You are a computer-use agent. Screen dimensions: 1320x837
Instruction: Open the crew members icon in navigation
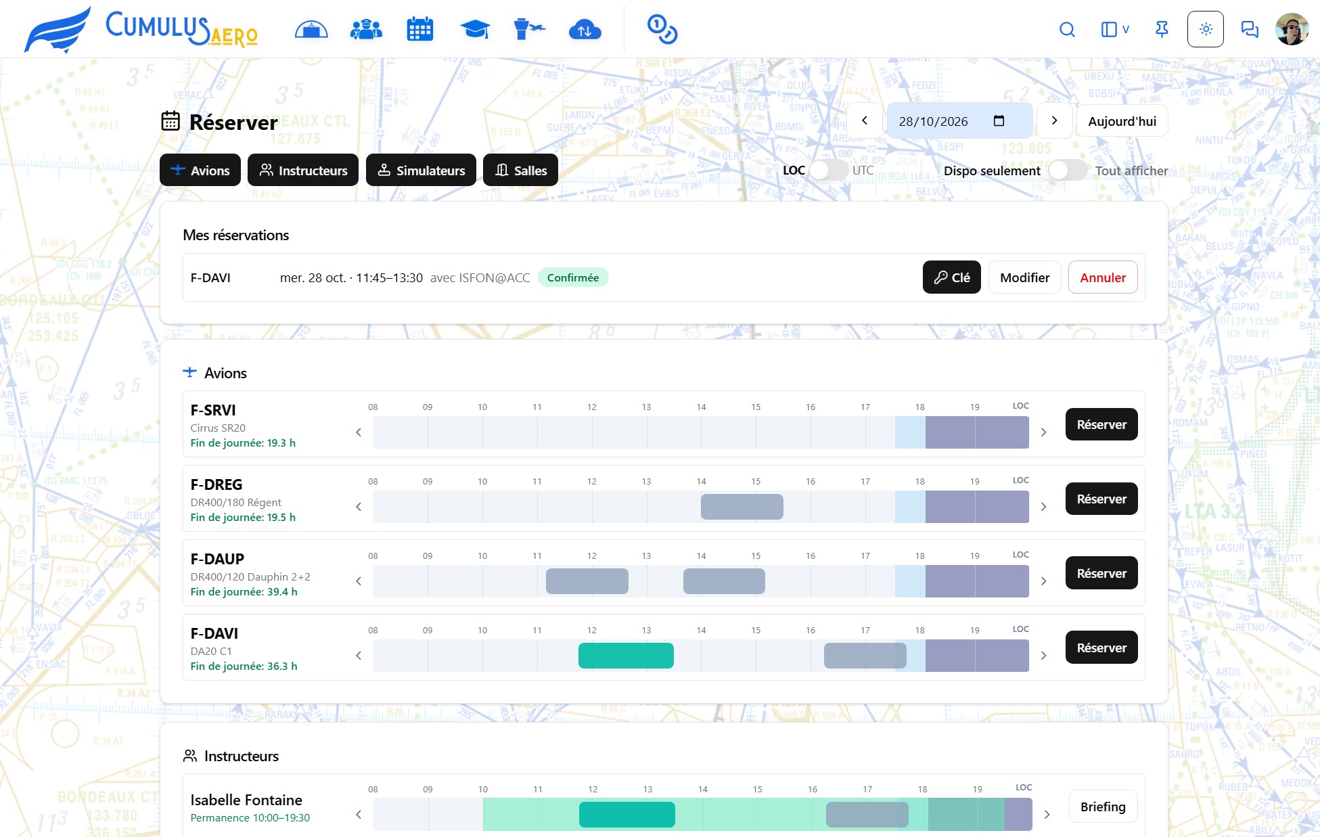(x=366, y=30)
